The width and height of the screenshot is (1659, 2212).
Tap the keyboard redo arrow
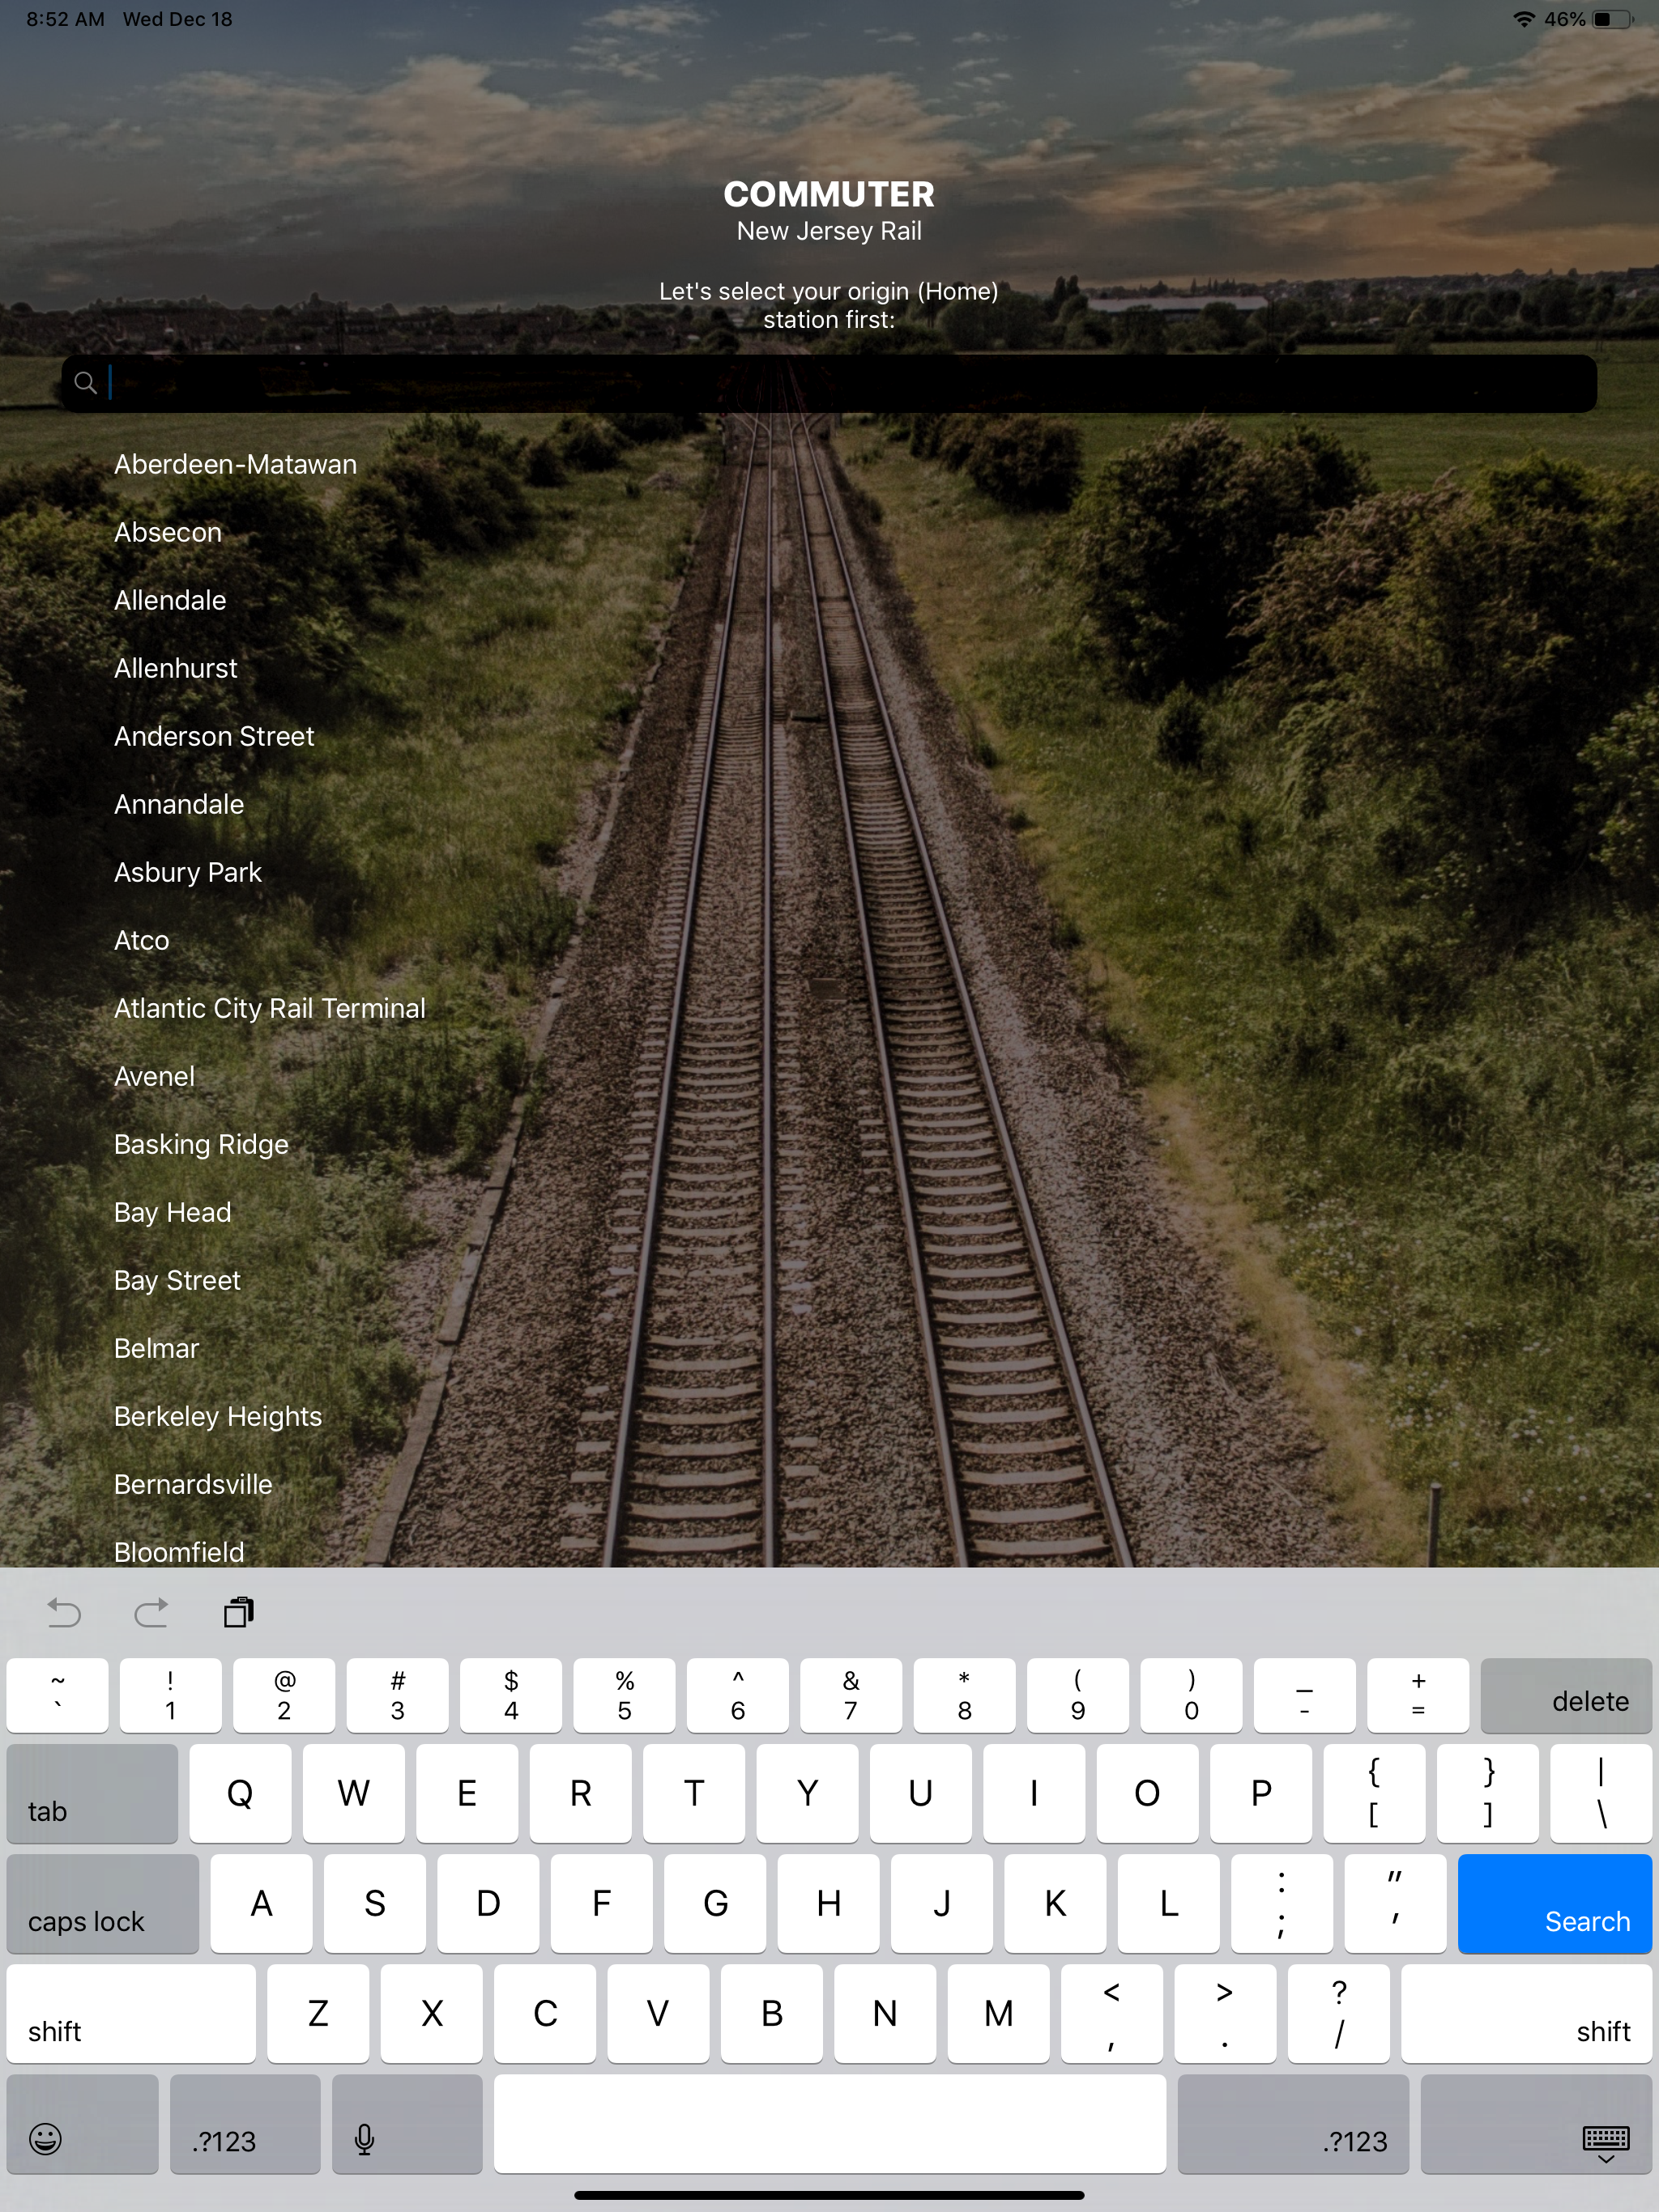(151, 1612)
